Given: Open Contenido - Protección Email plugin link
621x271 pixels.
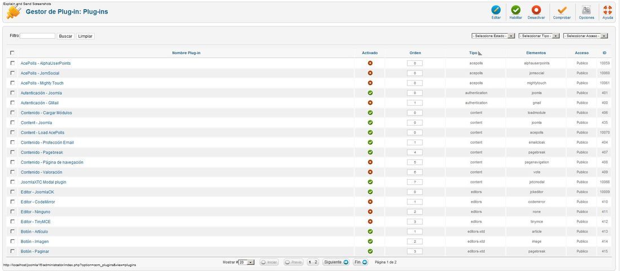Looking at the screenshot, I should pos(47,143).
